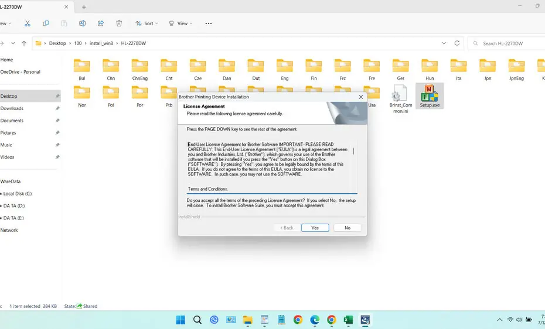This screenshot has width=545, height=329.
Task: Click Yes to accept license agreement
Action: [x=315, y=228]
